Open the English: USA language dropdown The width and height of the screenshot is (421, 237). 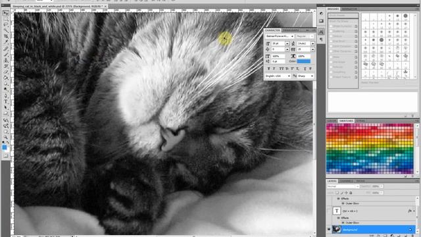point(278,76)
